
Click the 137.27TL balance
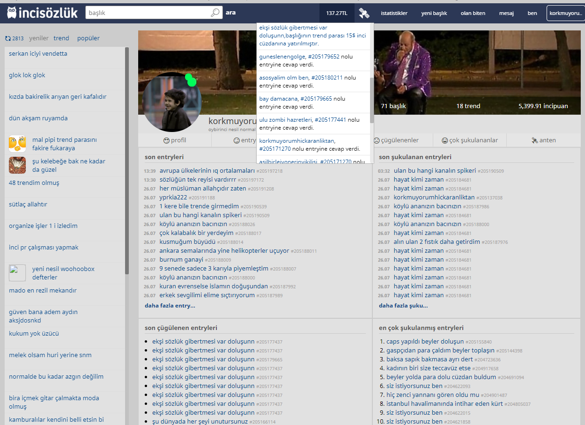pyautogui.click(x=337, y=13)
